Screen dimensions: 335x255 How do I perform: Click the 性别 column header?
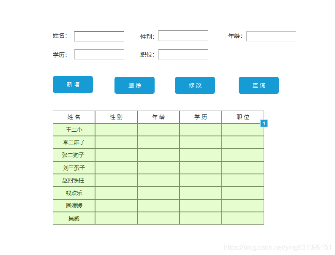coord(116,117)
